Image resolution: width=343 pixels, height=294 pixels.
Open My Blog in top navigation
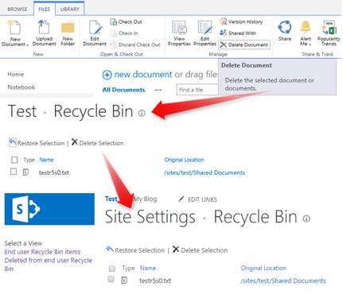pyautogui.click(x=145, y=199)
